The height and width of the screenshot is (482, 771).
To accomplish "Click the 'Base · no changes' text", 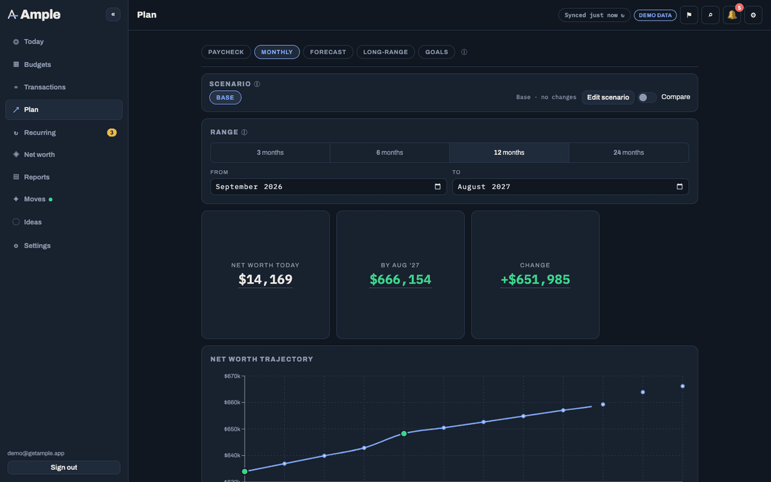I will click(546, 98).
